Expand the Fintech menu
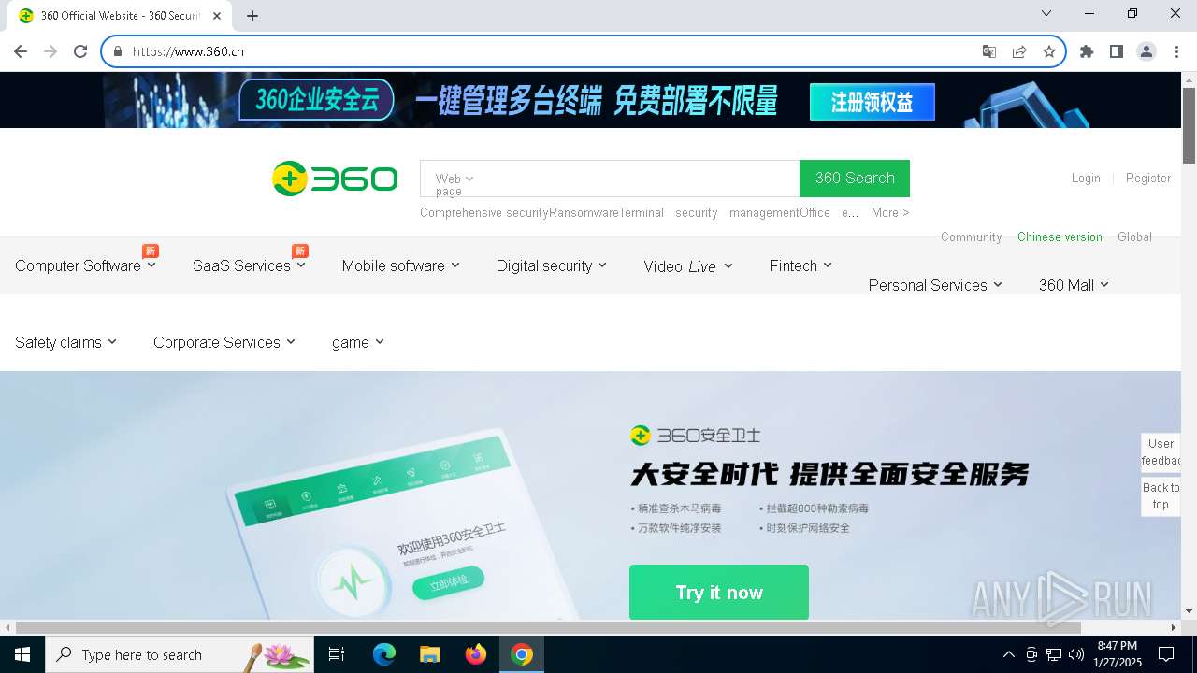1197x673 pixels. pyautogui.click(x=800, y=265)
